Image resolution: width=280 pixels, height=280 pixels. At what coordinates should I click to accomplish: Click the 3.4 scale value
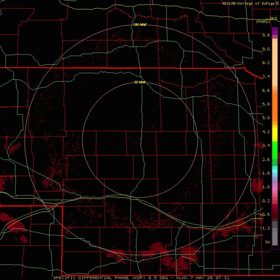266,146
